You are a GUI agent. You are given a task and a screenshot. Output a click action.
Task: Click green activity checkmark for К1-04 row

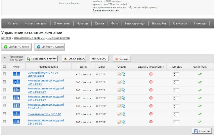[200, 74]
